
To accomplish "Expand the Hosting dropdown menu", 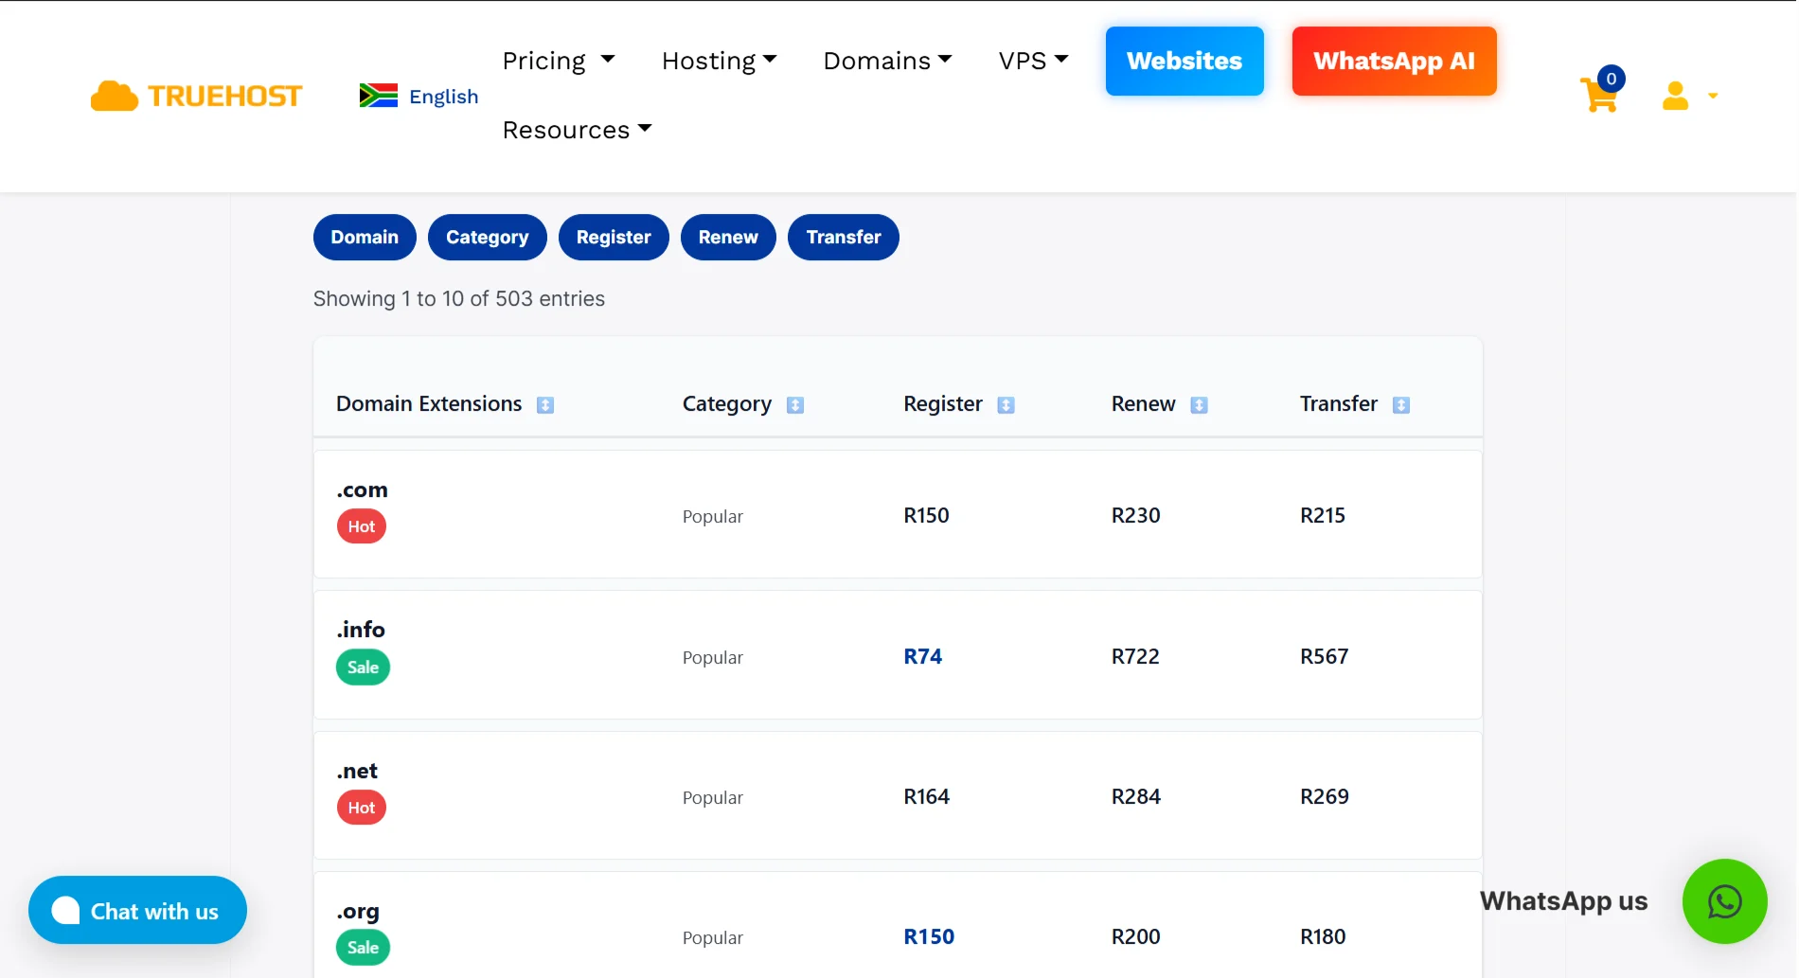I will [720, 61].
